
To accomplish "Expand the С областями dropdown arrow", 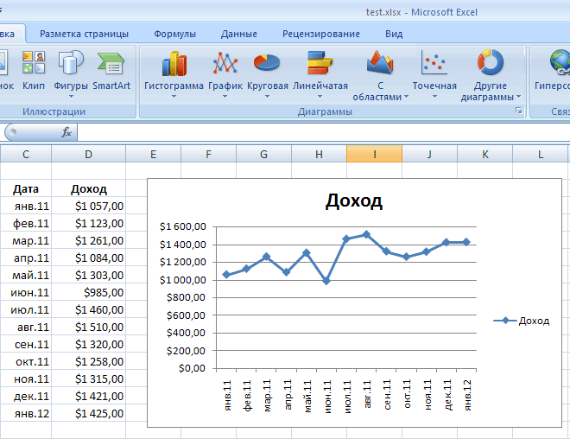I will [x=407, y=97].
